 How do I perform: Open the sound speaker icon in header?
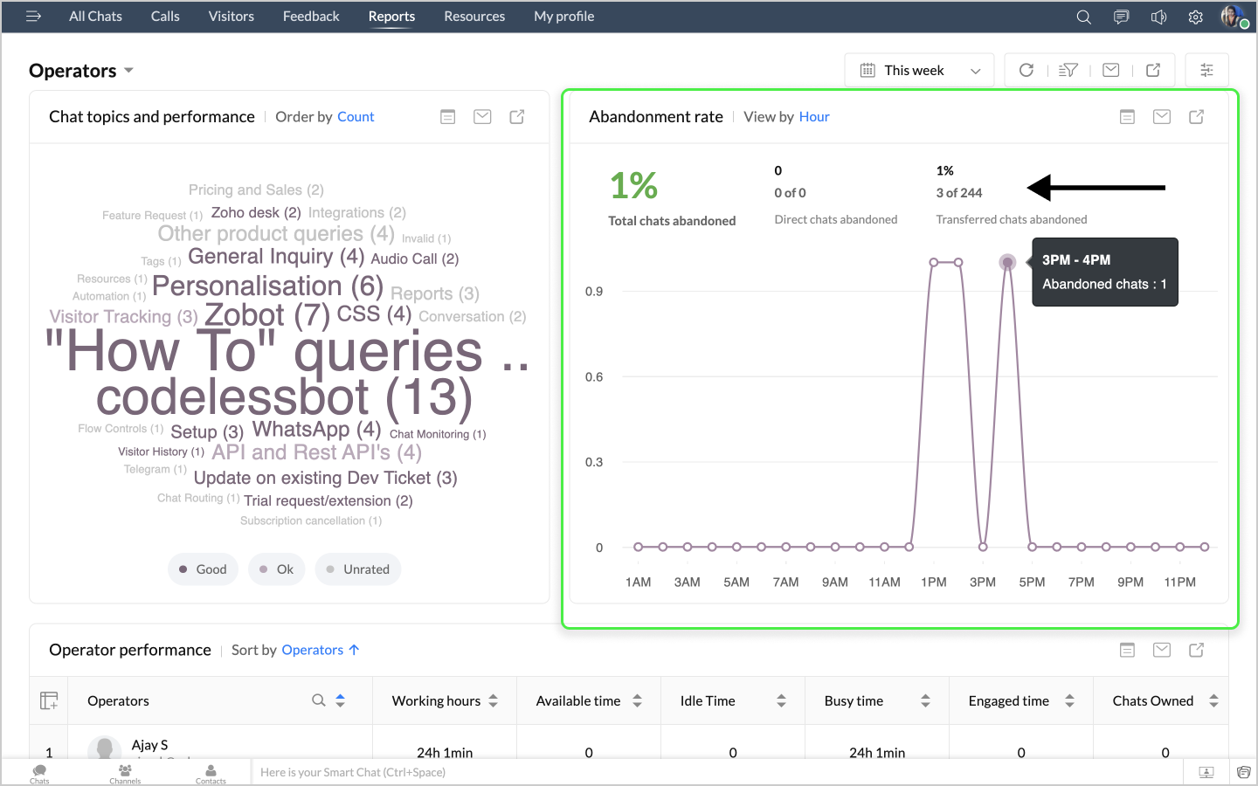[1158, 17]
